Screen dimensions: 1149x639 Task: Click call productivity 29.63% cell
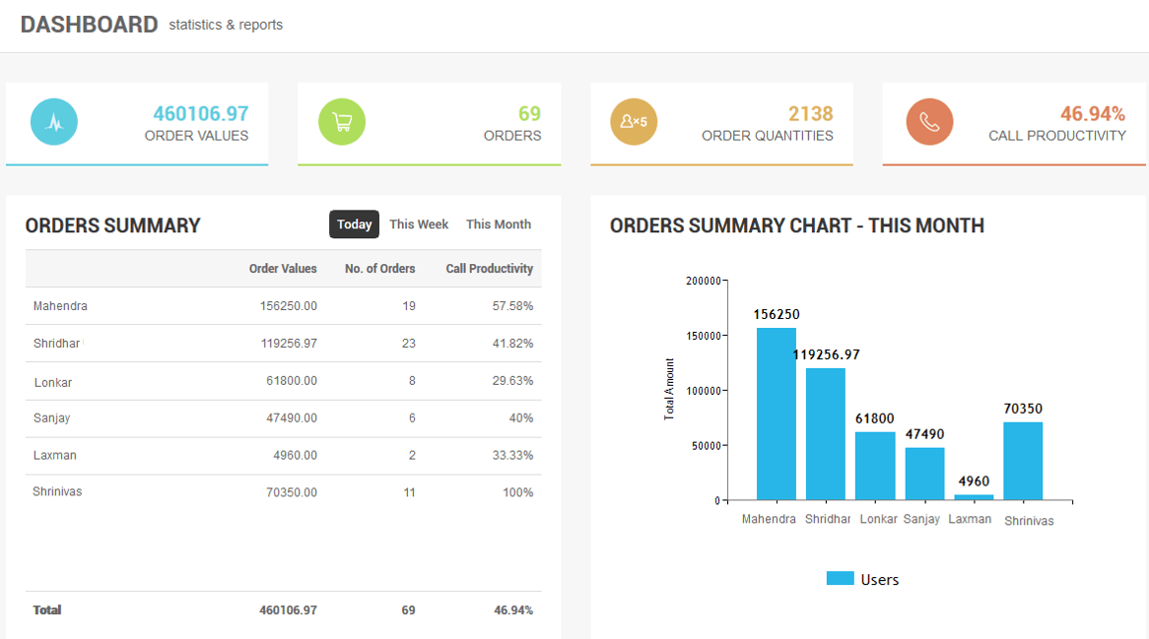tap(512, 381)
